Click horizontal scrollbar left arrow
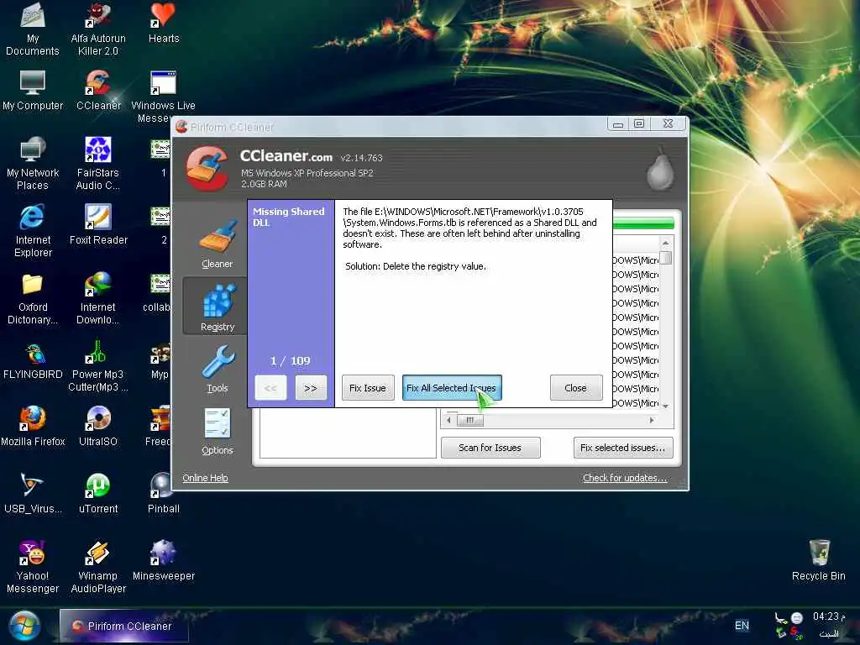 tap(448, 420)
